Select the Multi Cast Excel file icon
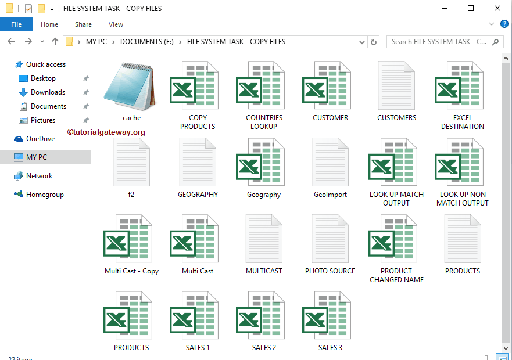This screenshot has width=512, height=360. (x=194, y=239)
